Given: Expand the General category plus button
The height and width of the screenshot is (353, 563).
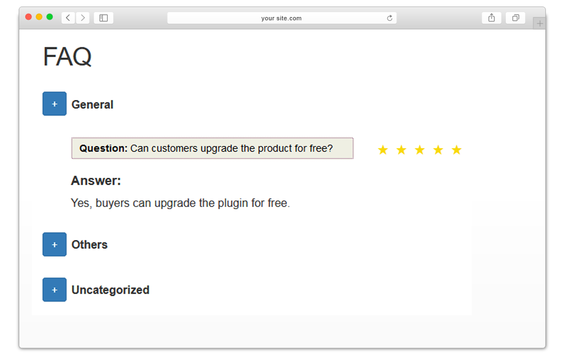Looking at the screenshot, I should (54, 104).
